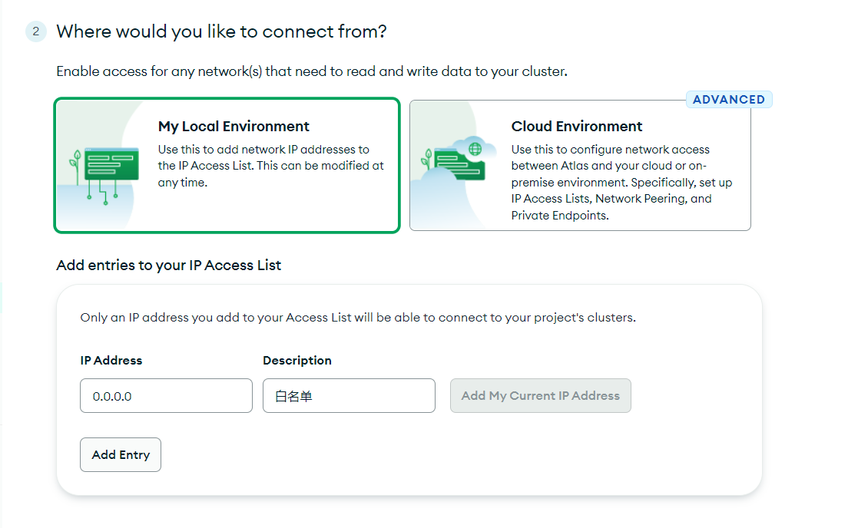Click the Cloud Environment title text
The image size is (858, 528).
tap(577, 127)
